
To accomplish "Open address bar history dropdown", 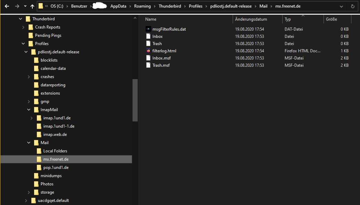I will [341, 6].
